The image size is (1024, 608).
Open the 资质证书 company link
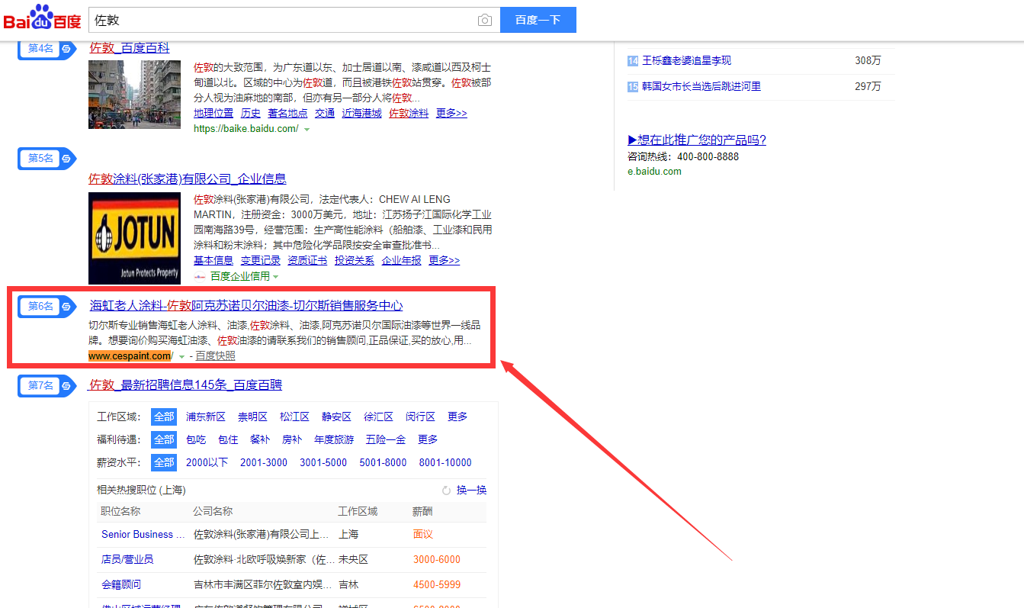(x=307, y=260)
